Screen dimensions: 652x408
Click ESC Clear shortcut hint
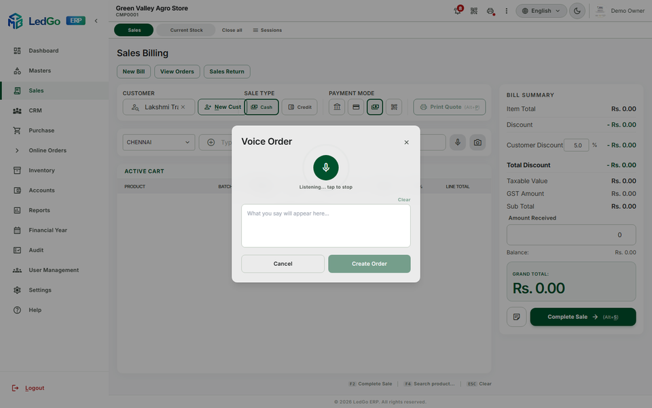tap(479, 384)
